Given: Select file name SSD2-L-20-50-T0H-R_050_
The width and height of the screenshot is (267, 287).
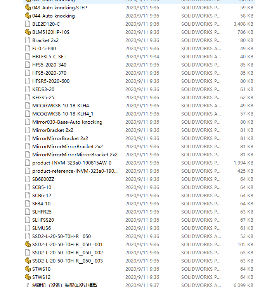Looking at the screenshot, I should 62,236.
